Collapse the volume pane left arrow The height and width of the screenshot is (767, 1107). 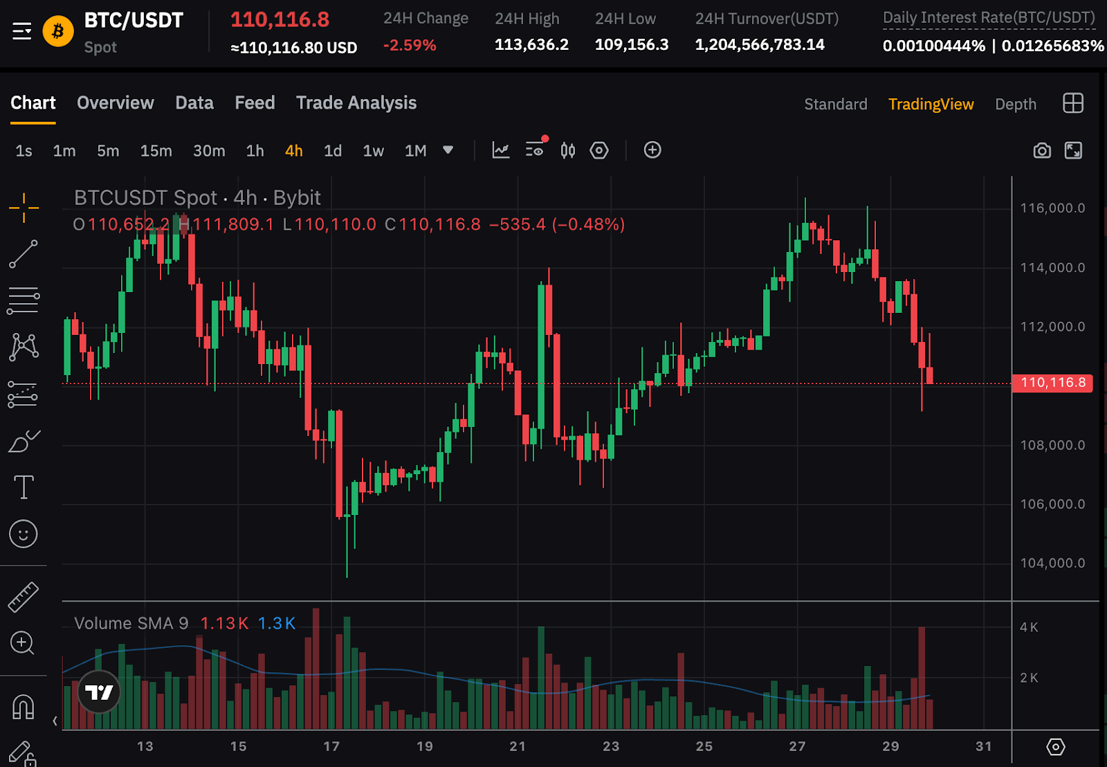coord(55,721)
